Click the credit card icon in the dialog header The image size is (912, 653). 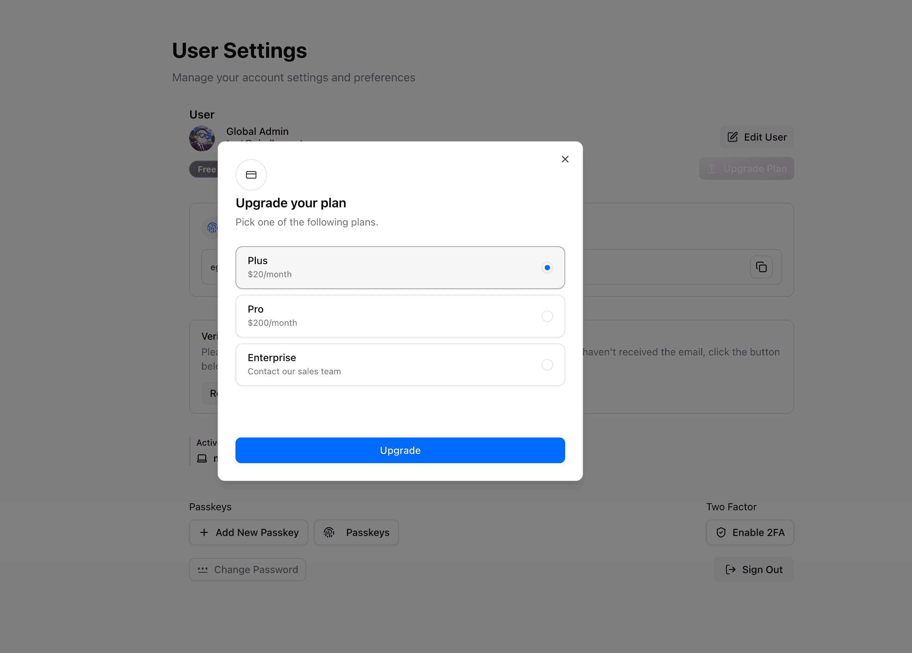point(251,175)
